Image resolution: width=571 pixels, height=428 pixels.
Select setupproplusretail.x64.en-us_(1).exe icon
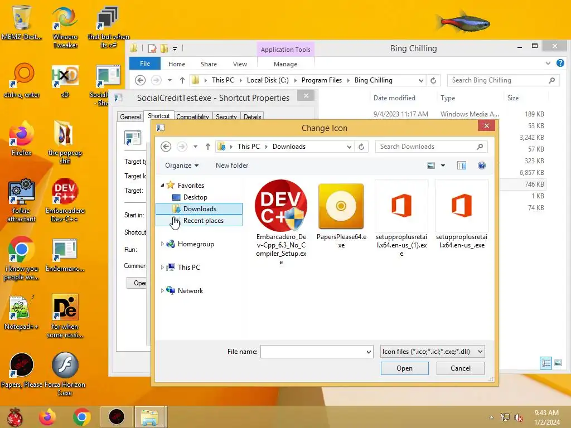click(x=401, y=206)
